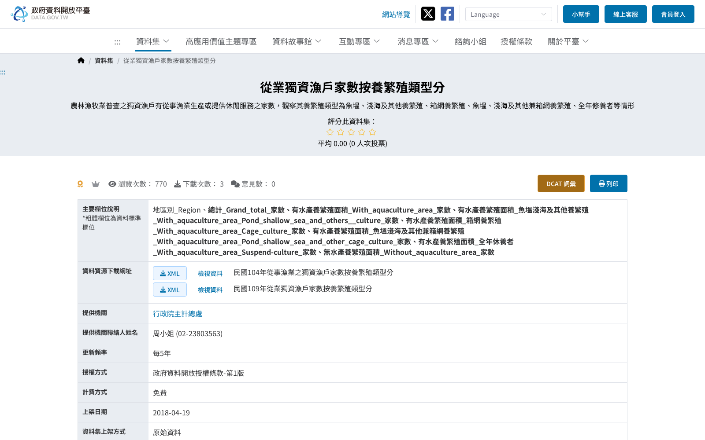Open 行政院主計總處 provider link
705x440 pixels.
point(178,314)
